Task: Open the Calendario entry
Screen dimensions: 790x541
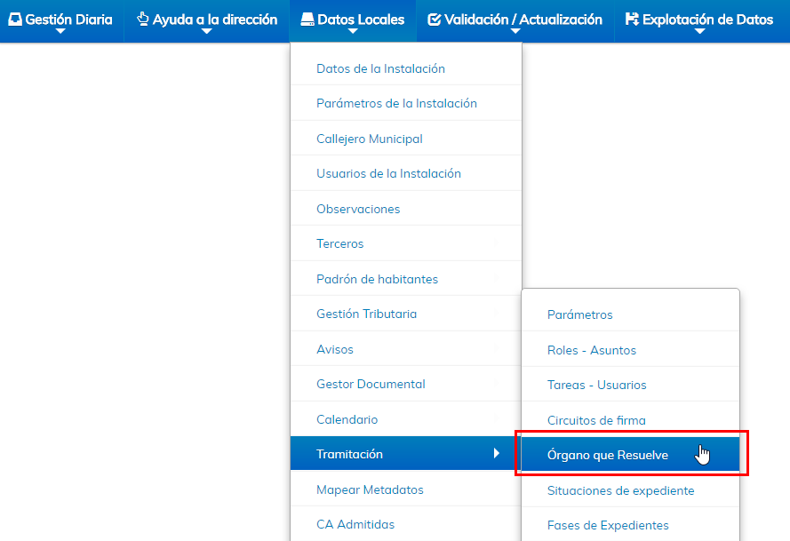Action: (x=406, y=418)
